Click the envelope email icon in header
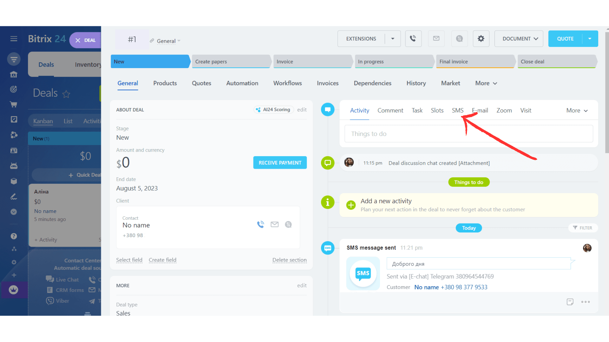The width and height of the screenshot is (609, 342). tap(436, 39)
